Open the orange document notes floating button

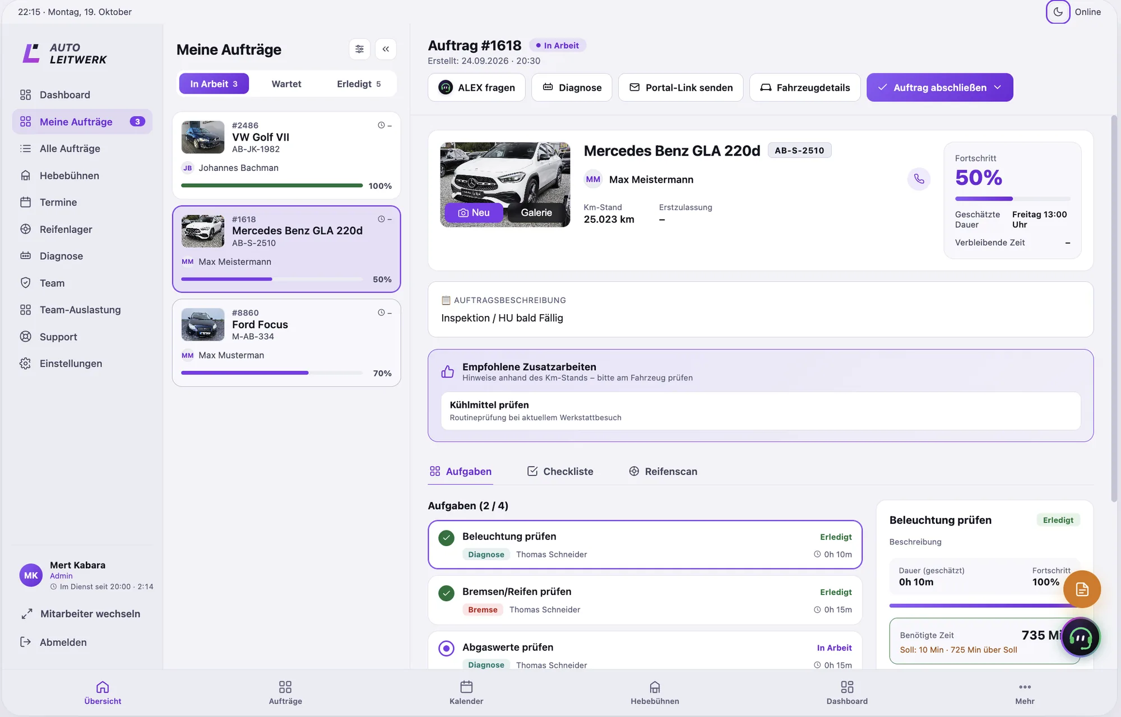click(1082, 589)
